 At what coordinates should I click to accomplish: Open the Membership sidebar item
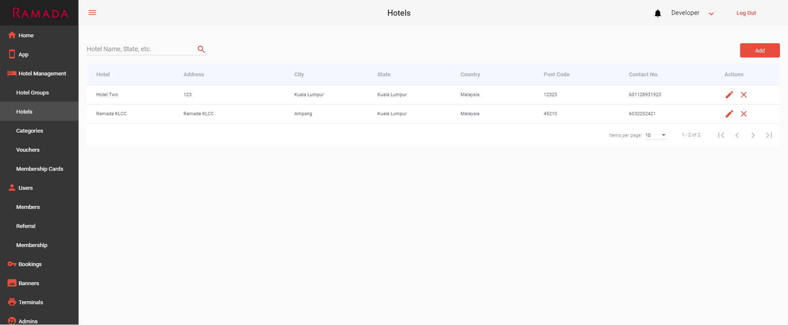tap(39, 245)
